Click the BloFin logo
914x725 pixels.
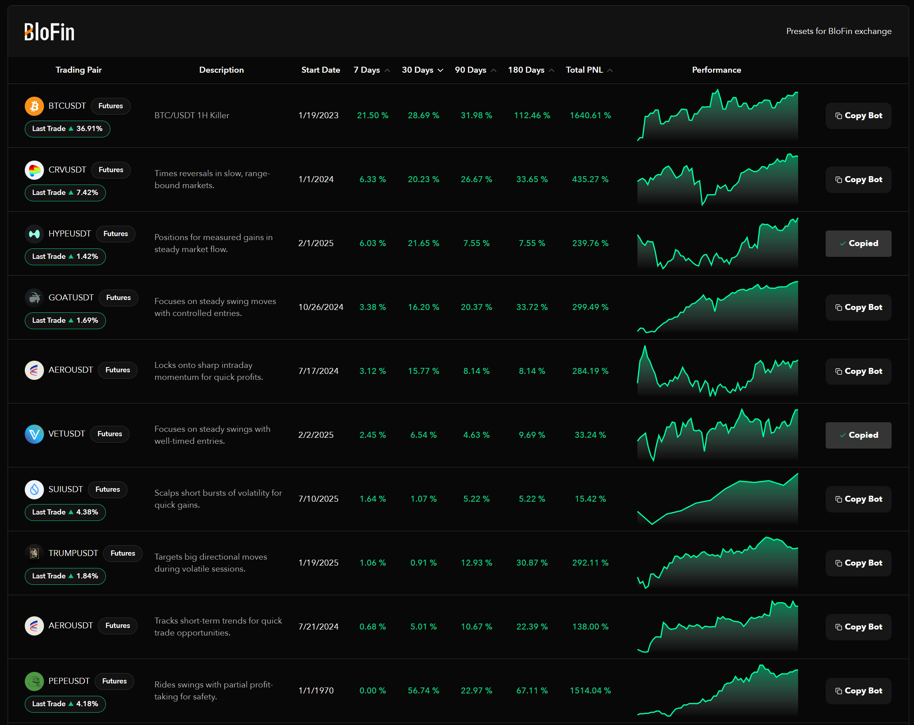[49, 32]
